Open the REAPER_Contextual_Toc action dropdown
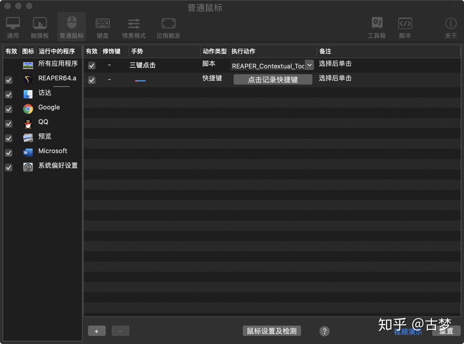This screenshot has height=344, width=464. (310, 65)
